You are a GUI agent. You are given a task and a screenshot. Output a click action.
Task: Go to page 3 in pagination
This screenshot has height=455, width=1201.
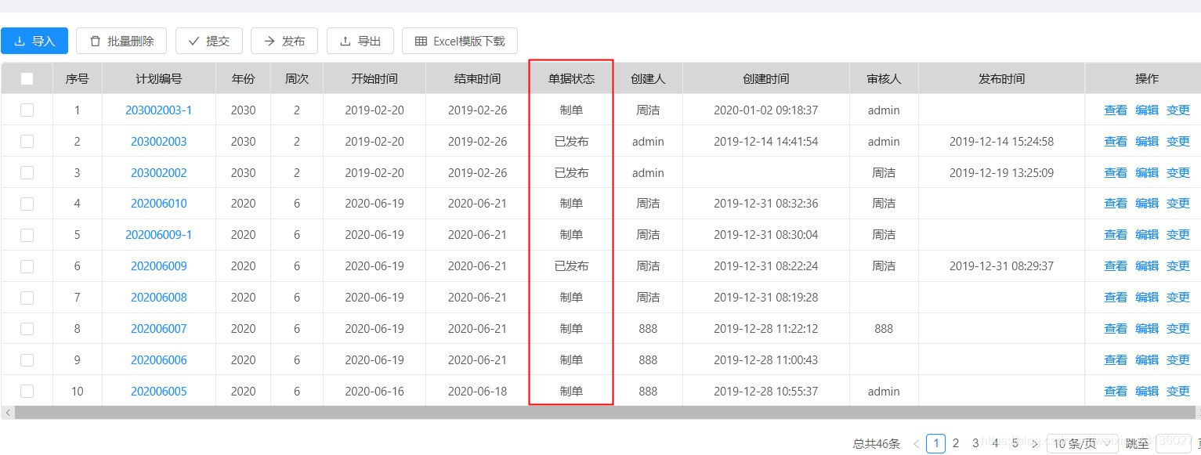(975, 443)
